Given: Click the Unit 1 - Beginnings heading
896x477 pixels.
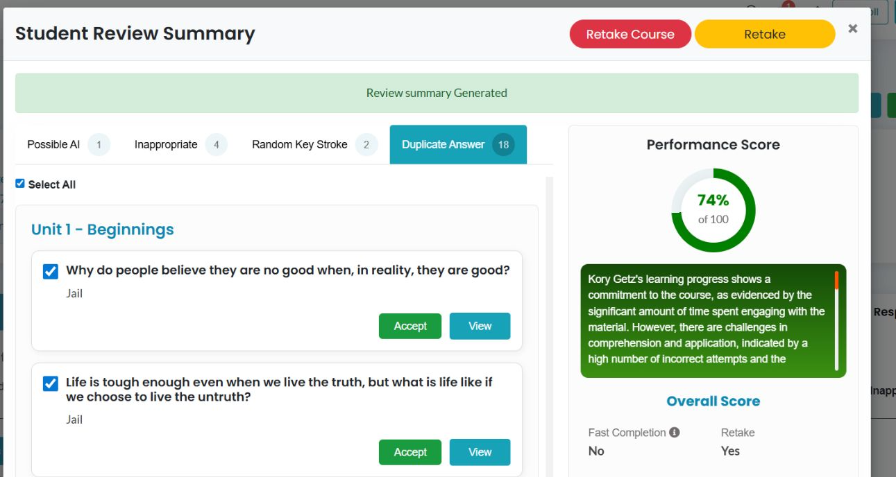Looking at the screenshot, I should 103,229.
